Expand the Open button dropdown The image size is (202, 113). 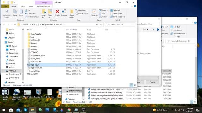(x=107, y=10)
